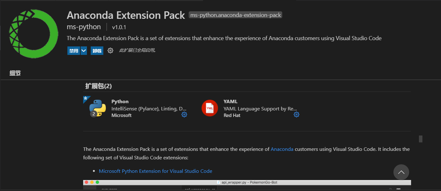Open the settings gear next to Python extension
This screenshot has width=441, height=191.
click(184, 114)
